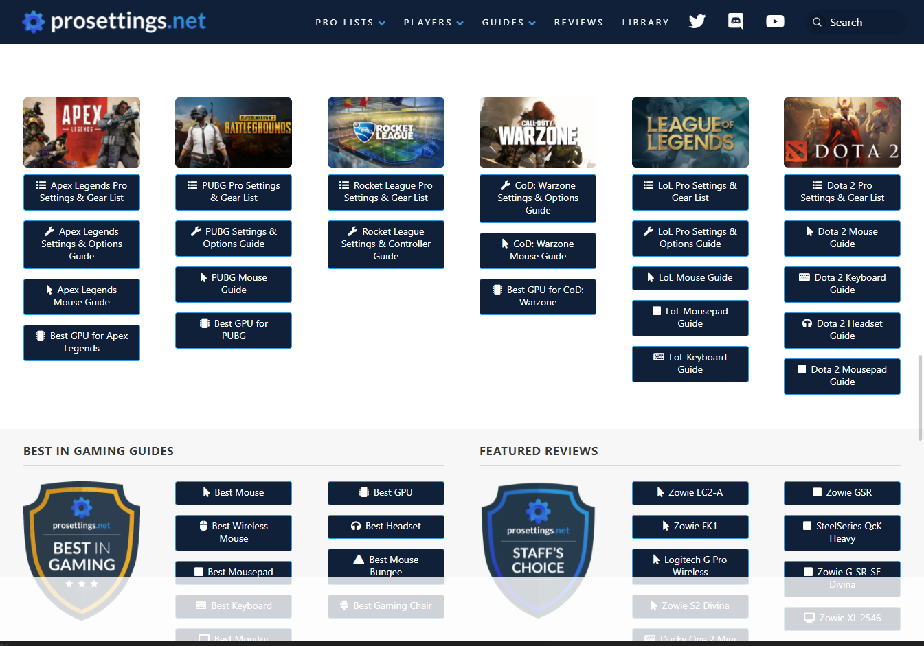Viewport: 924px width, 646px height.
Task: Open the Guides menu
Action: tap(508, 22)
